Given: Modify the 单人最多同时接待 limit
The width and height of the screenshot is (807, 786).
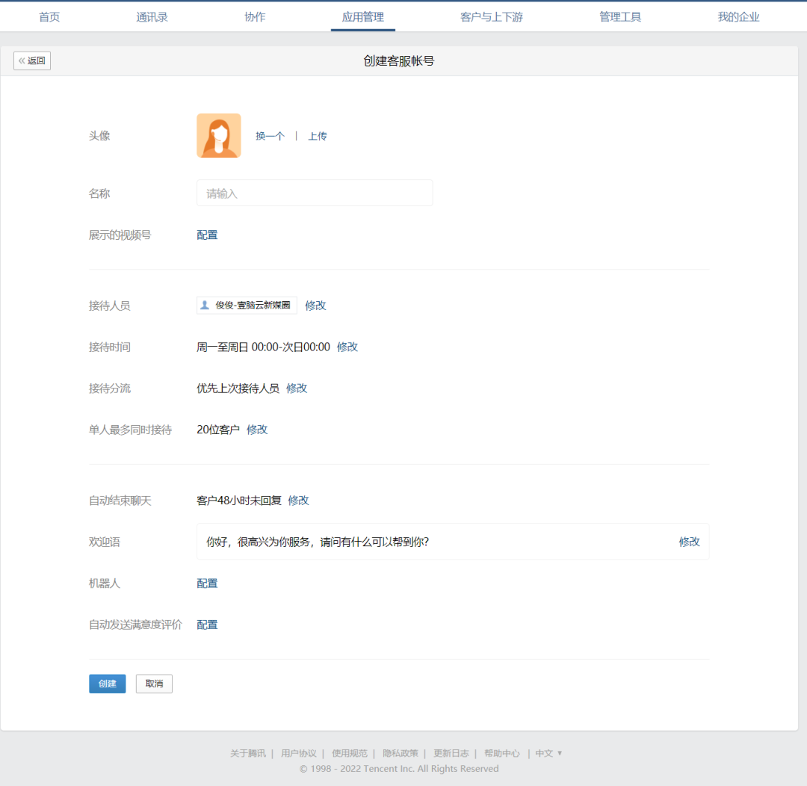Looking at the screenshot, I should tap(257, 430).
